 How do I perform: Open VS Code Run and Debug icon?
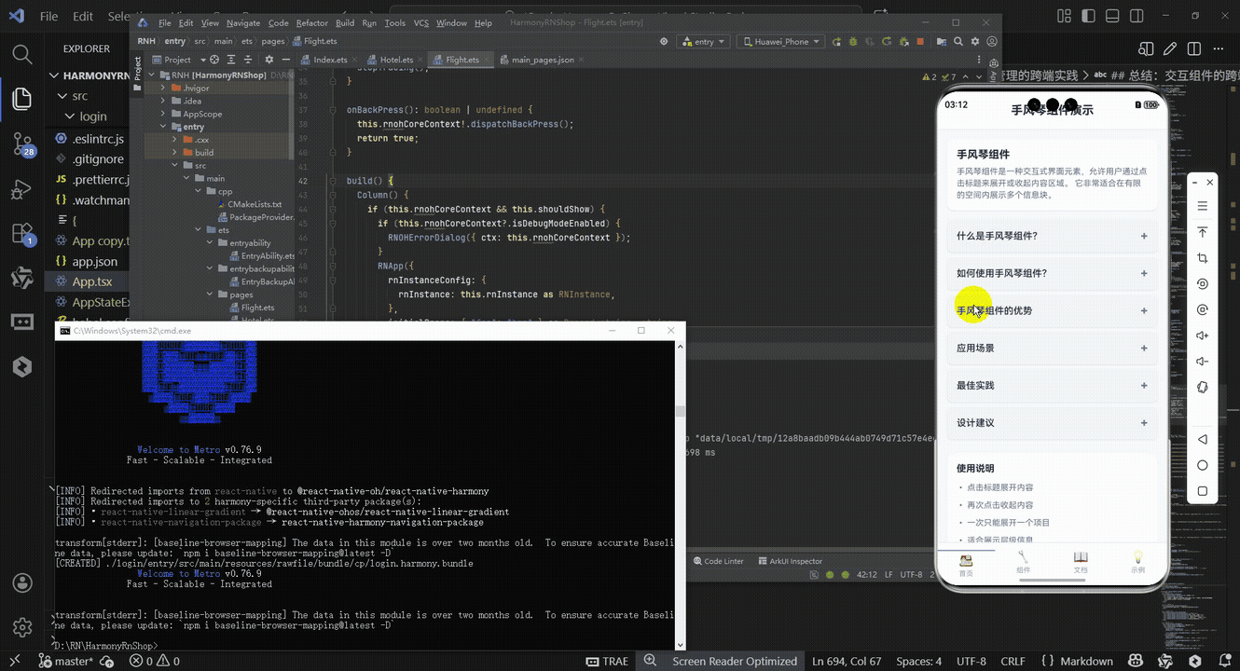(22, 188)
